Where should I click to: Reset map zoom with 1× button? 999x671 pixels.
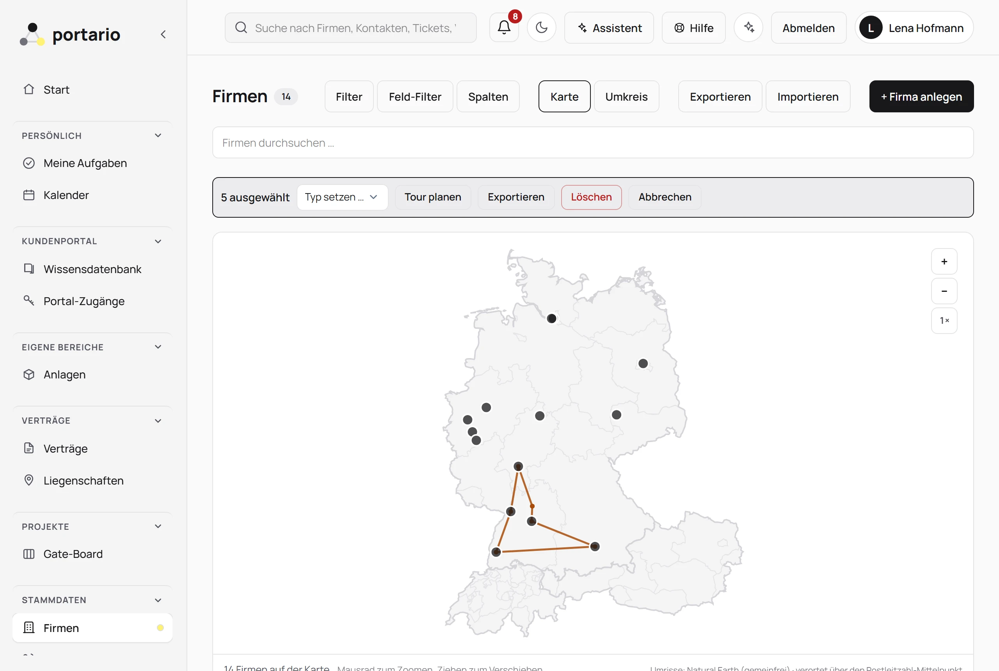coord(944,321)
